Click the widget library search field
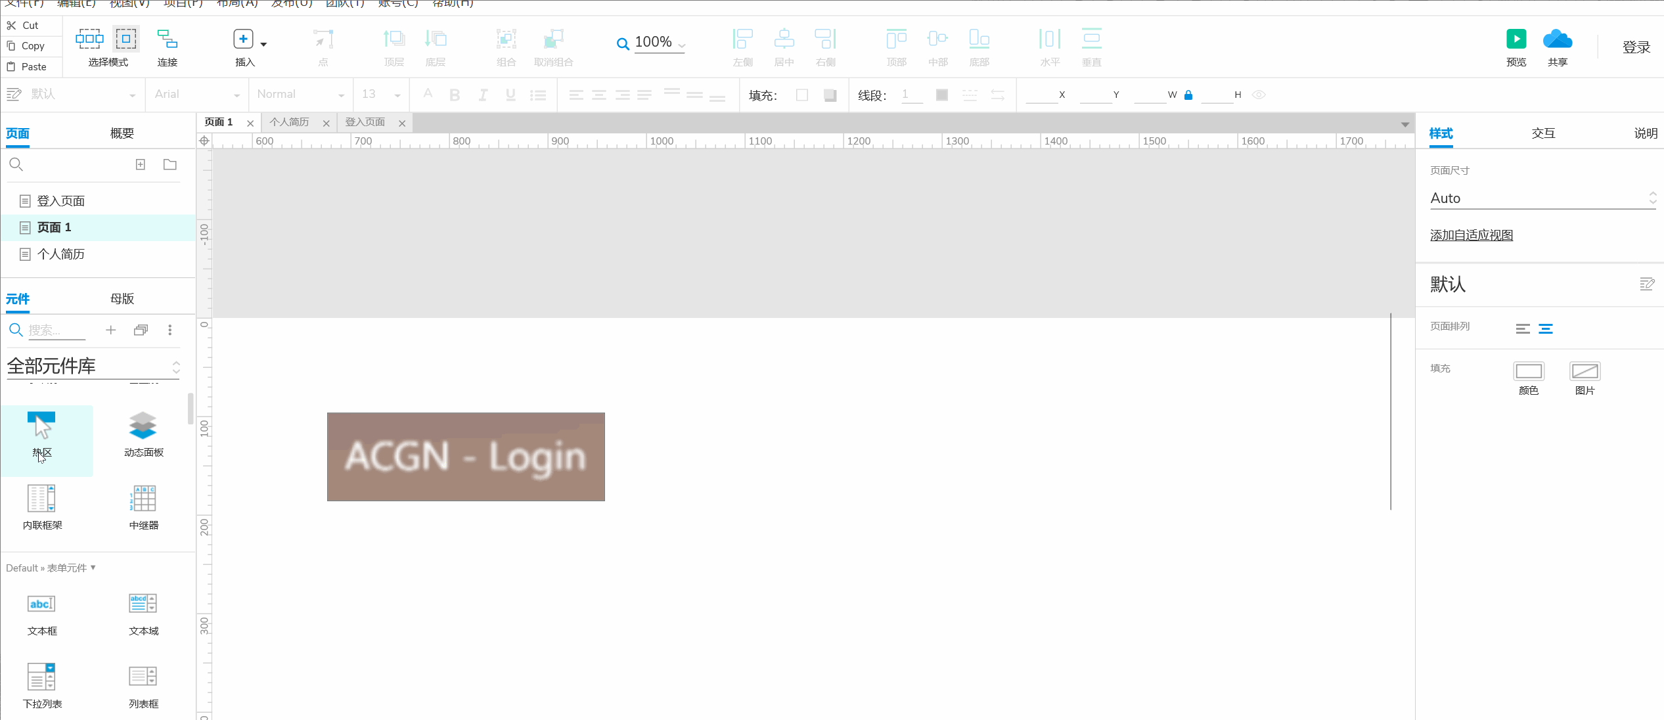Screen dimensions: 1664x720 click(56, 330)
